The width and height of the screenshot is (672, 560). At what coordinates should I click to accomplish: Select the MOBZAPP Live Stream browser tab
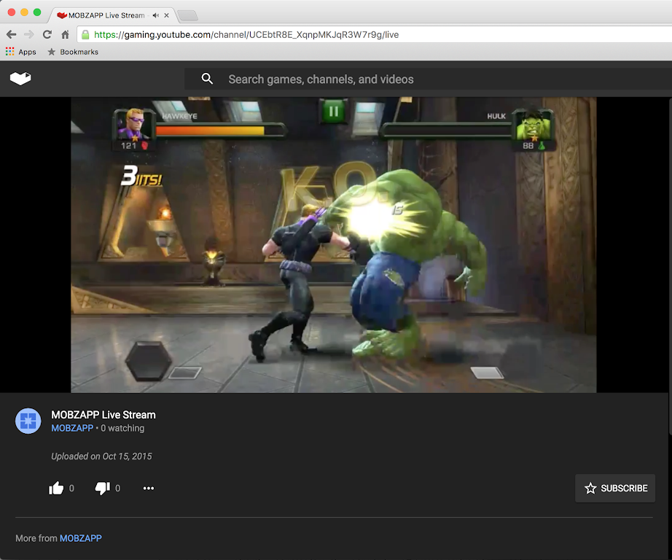click(102, 15)
